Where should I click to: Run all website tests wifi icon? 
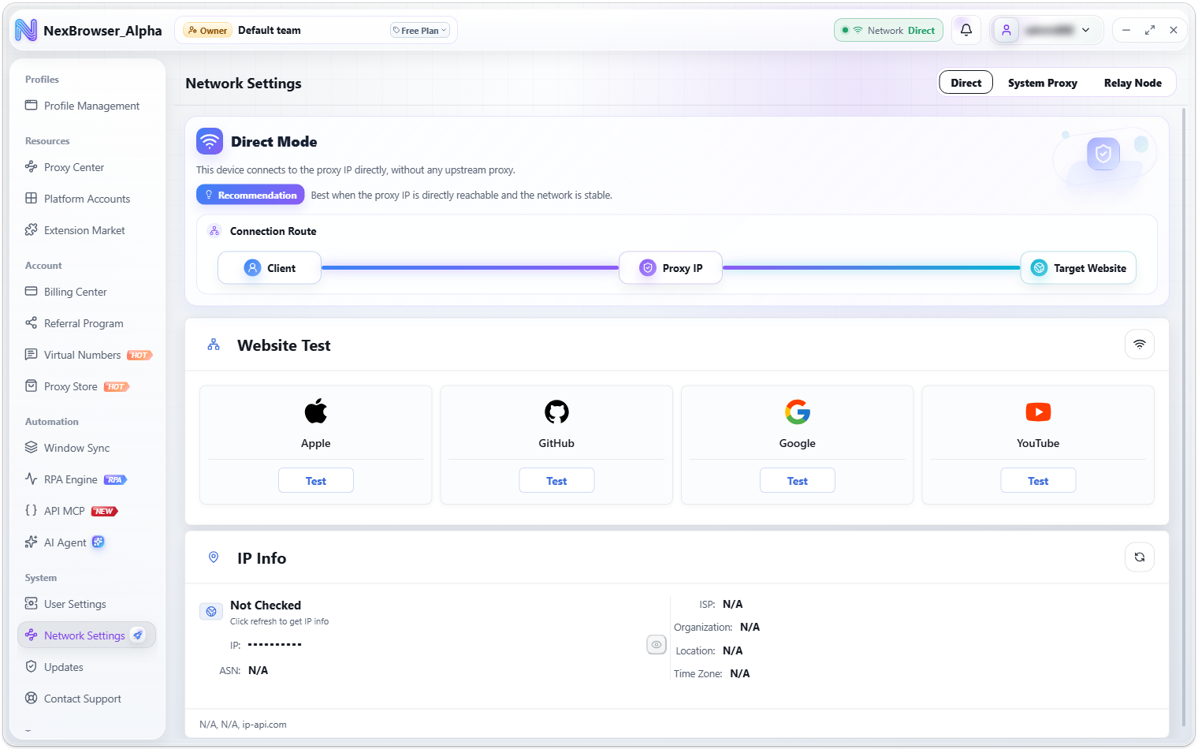(x=1140, y=345)
